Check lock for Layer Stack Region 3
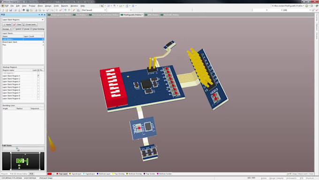 (x=38, y=81)
